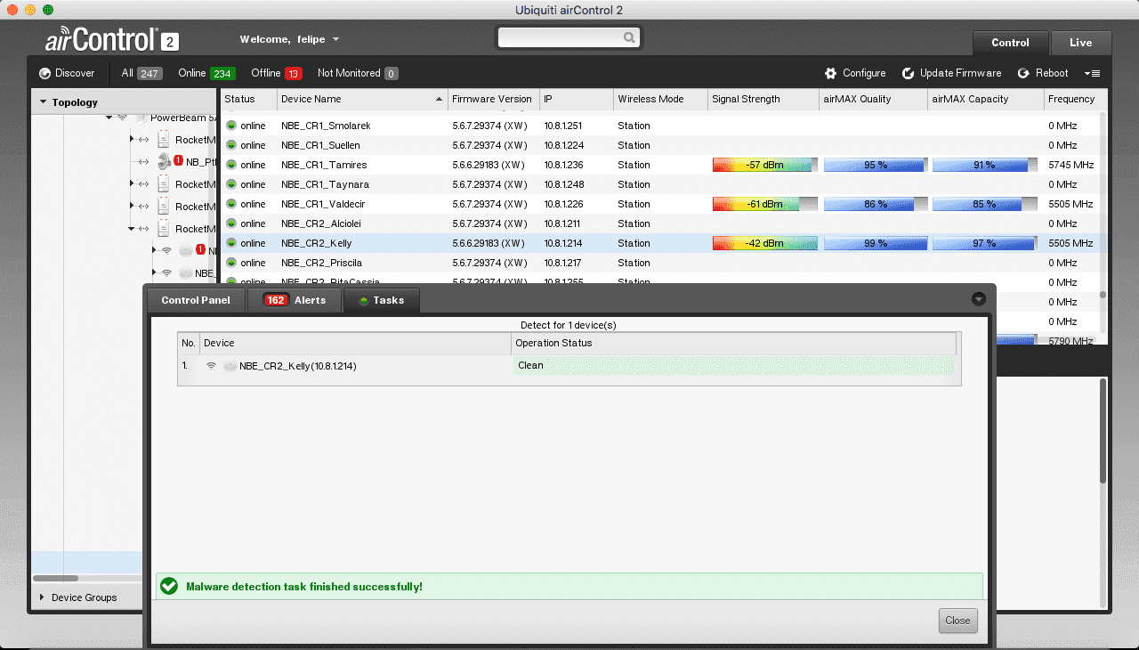
Task: Collapse the expanded RocketM tree node
Action: [x=131, y=229]
